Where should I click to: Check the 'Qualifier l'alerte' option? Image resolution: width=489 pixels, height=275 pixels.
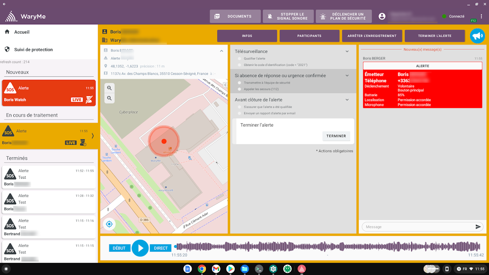239,59
